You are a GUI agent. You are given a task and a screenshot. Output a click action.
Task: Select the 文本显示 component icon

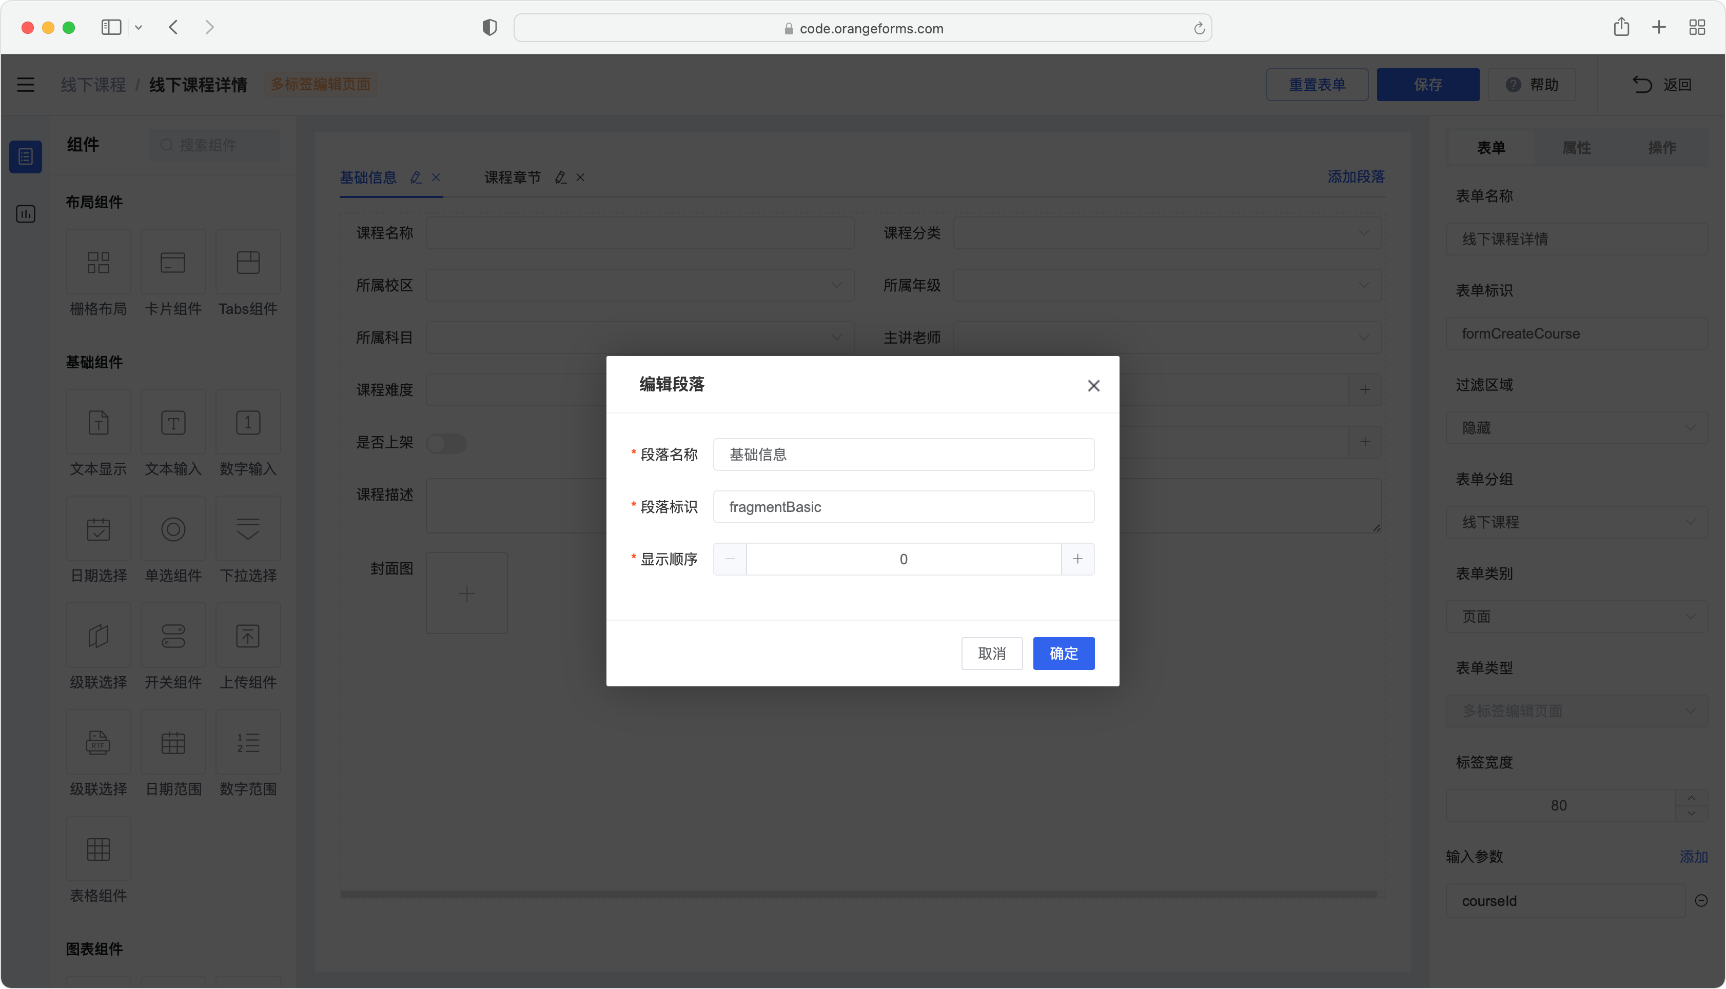pos(98,423)
